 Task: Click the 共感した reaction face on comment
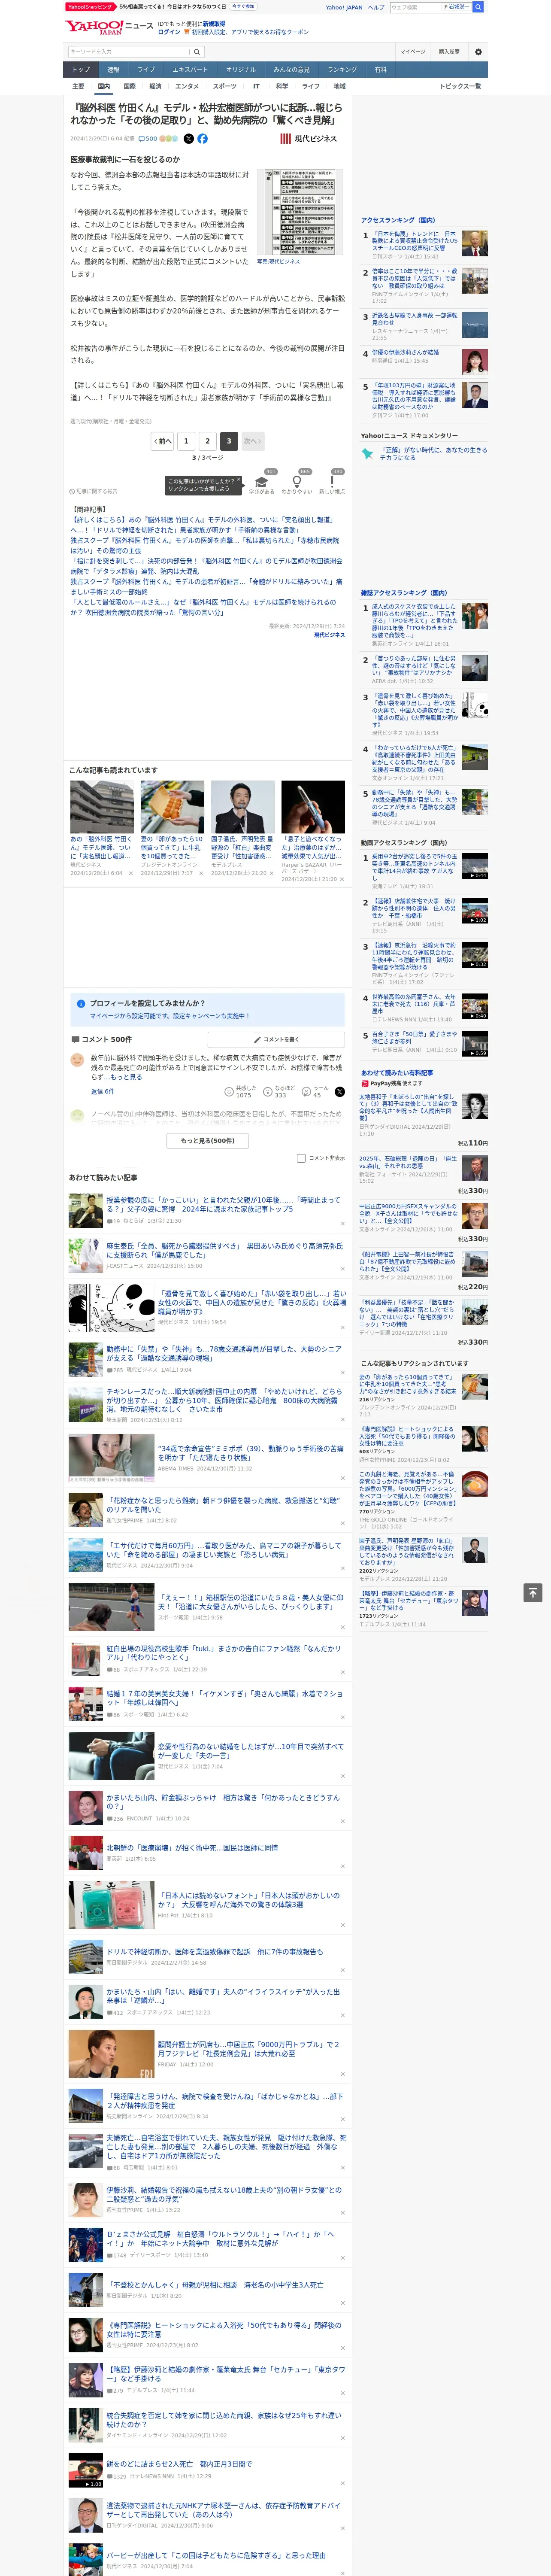click(x=229, y=1091)
